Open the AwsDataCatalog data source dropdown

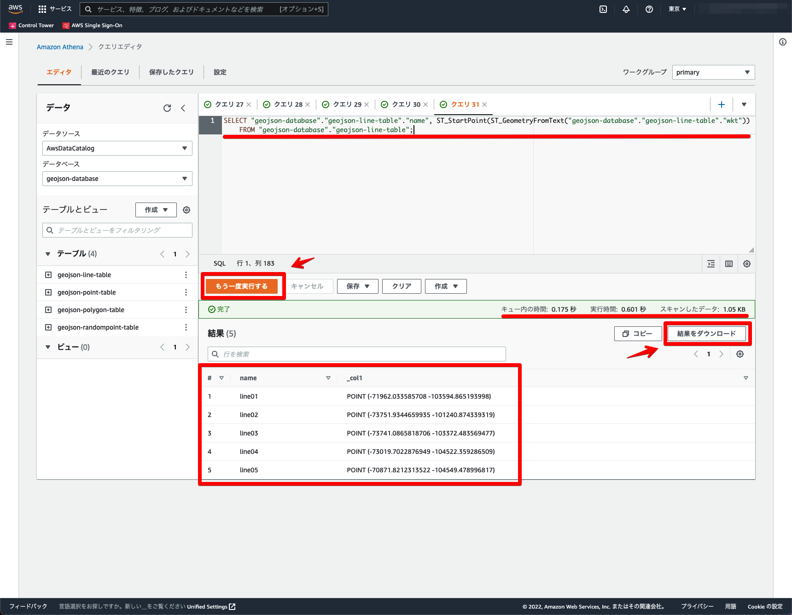click(117, 148)
